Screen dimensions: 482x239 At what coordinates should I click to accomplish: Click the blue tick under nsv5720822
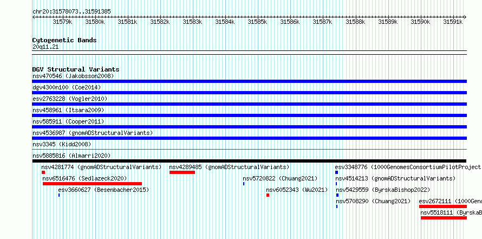coord(244,184)
